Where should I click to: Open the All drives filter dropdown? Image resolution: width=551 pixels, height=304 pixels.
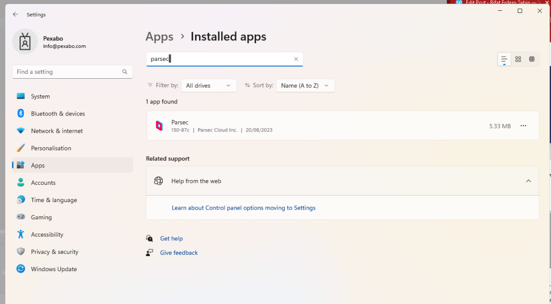pyautogui.click(x=209, y=85)
